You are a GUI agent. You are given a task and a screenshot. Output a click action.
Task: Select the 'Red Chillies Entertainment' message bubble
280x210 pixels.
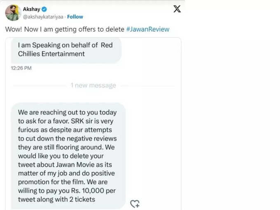pyautogui.click(x=66, y=50)
